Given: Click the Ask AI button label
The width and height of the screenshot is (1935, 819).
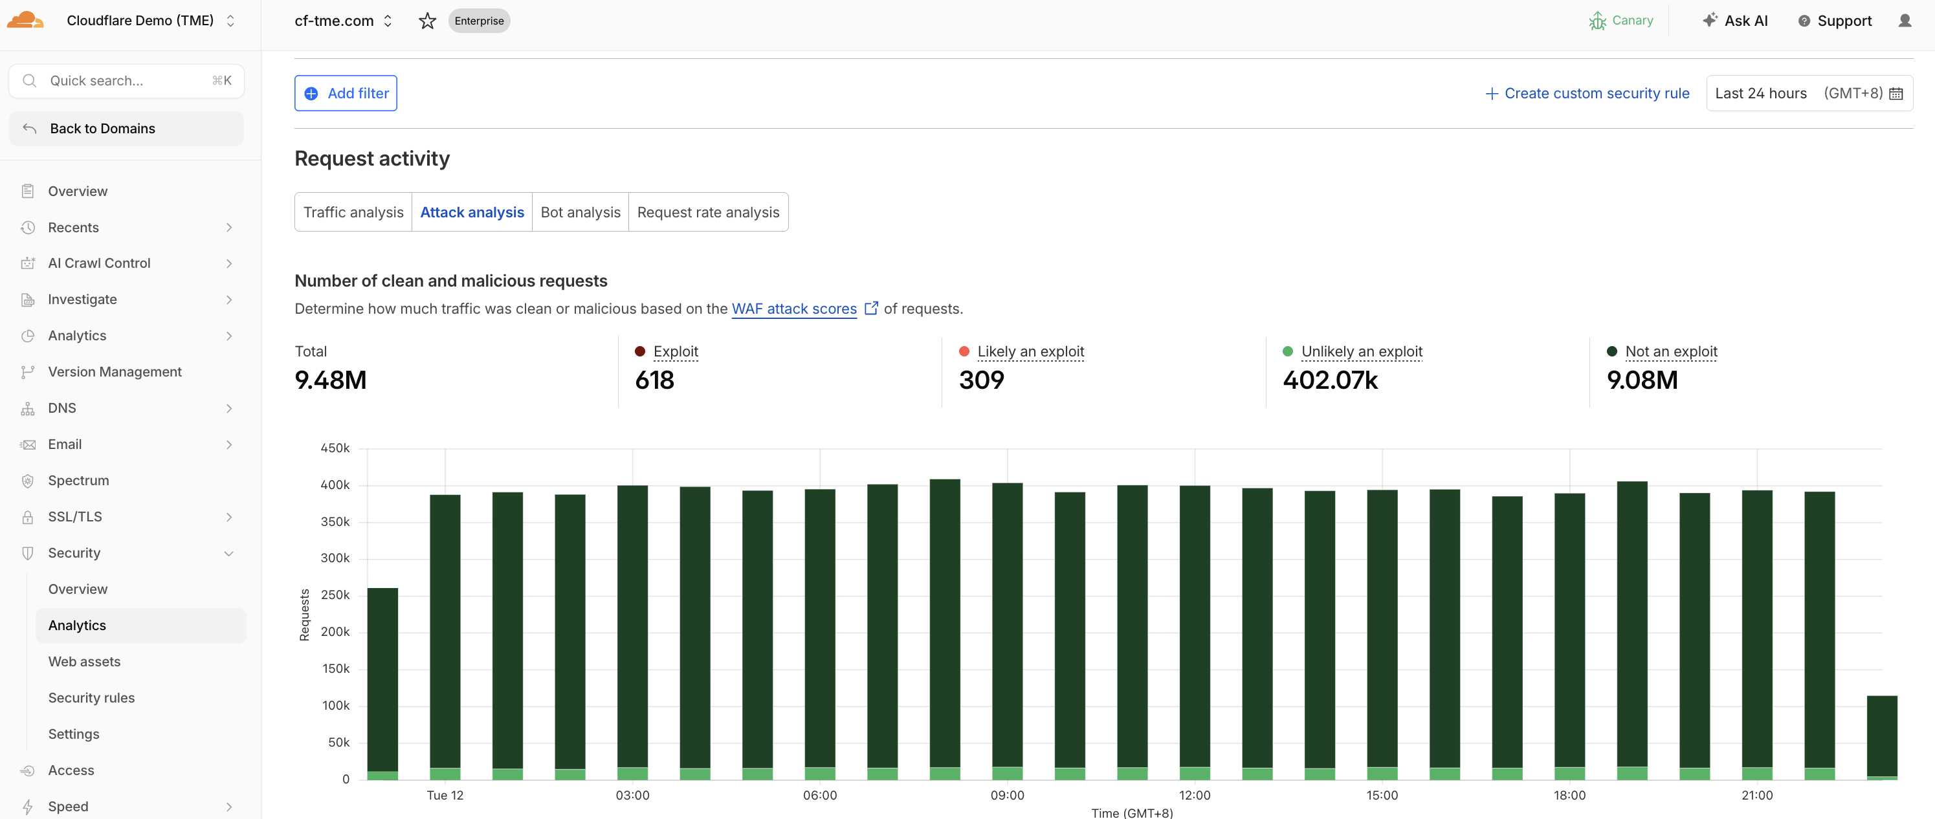Looking at the screenshot, I should click(x=1746, y=21).
